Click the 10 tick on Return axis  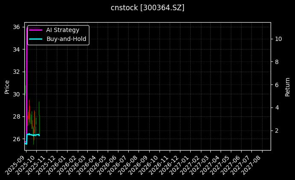click(x=278, y=39)
